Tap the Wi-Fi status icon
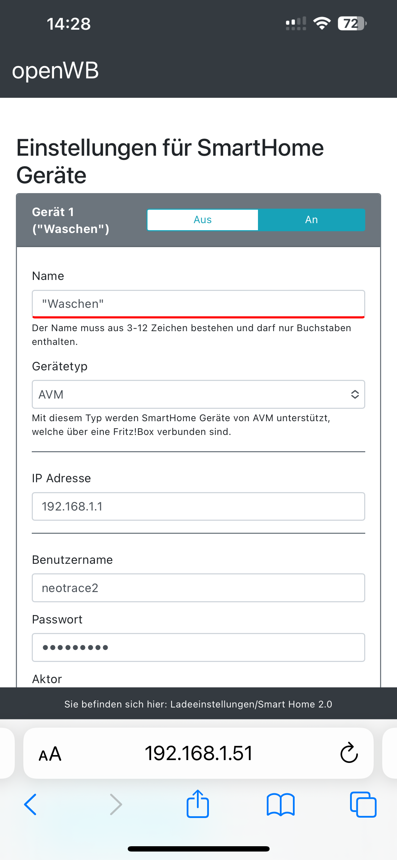This screenshot has height=860, width=397. click(322, 23)
